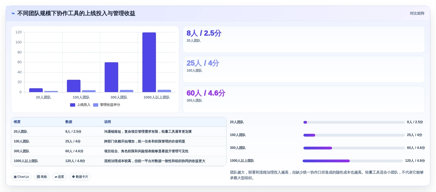Click the 上线投入 bar for 20人团队
The width and height of the screenshot is (436, 192).
tap(36, 90)
